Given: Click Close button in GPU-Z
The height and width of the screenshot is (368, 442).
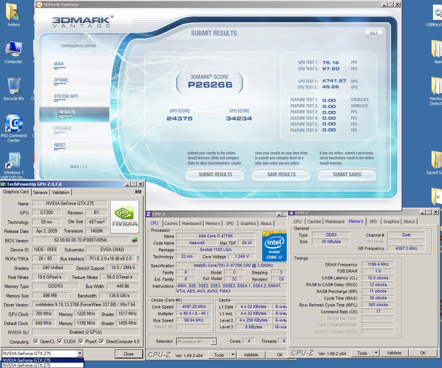Looking at the screenshot, I should (x=128, y=354).
